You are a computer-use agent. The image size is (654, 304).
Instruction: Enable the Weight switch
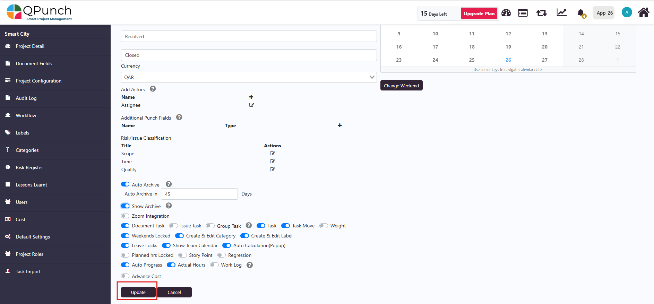pos(324,226)
